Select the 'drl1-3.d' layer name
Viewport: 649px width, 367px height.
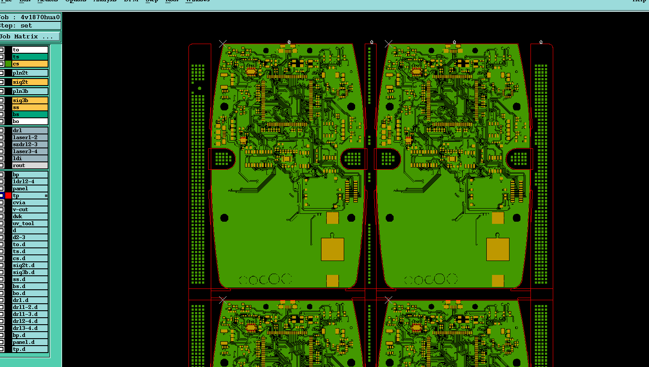tap(30, 314)
